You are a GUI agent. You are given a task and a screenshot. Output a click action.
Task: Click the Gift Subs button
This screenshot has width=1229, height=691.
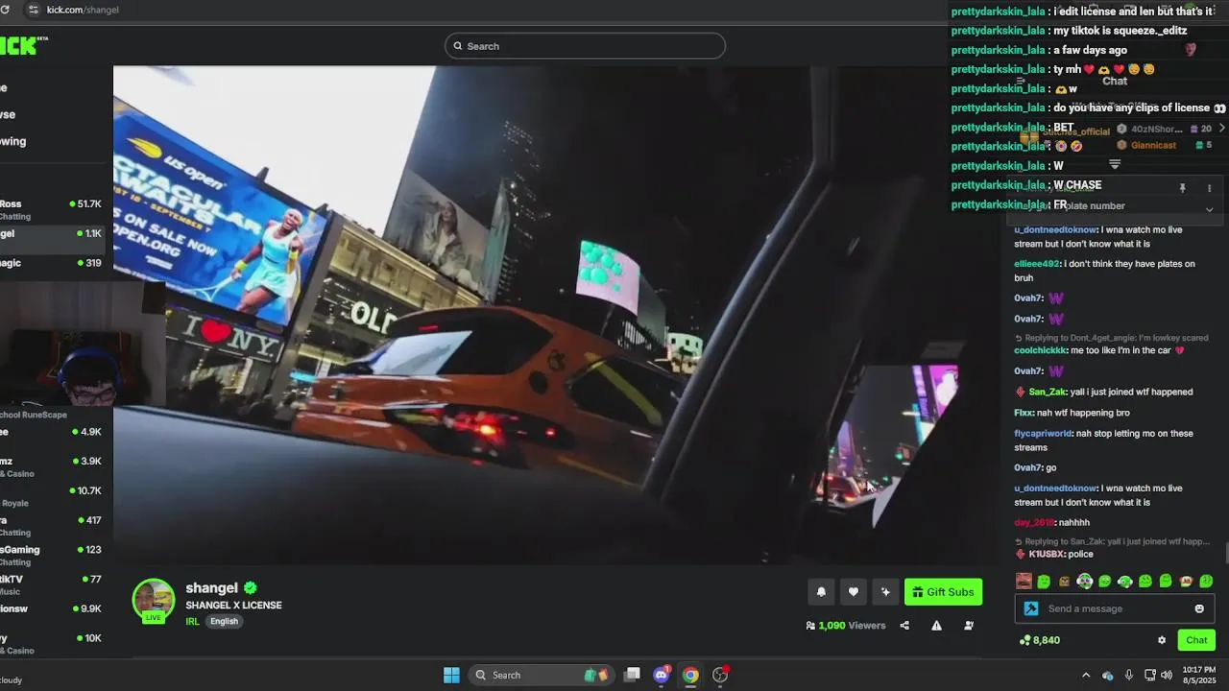943,592
